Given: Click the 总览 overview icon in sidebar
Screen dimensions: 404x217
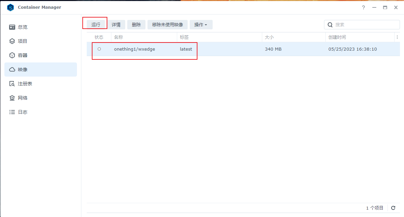Looking at the screenshot, I should pyautogui.click(x=12, y=27).
